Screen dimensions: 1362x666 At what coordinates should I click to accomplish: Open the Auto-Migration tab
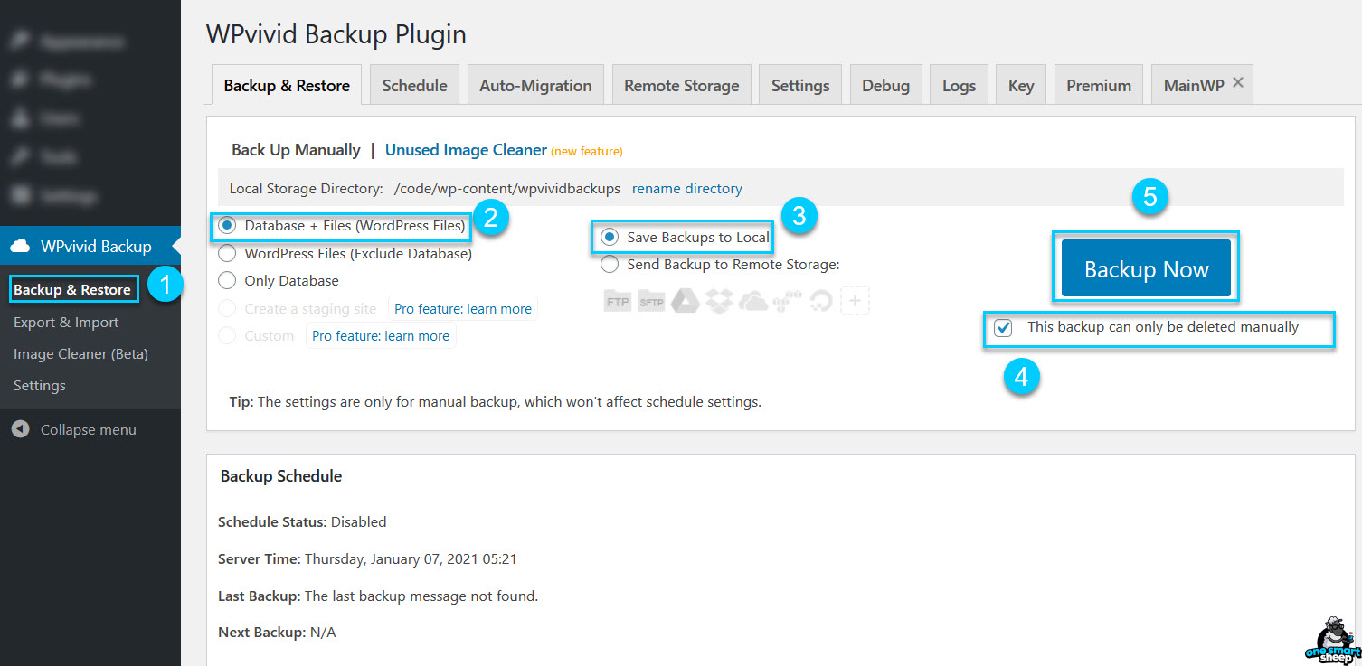535,86
